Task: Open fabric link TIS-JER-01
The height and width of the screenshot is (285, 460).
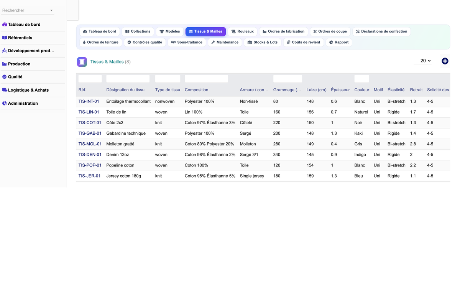Action: (x=89, y=176)
